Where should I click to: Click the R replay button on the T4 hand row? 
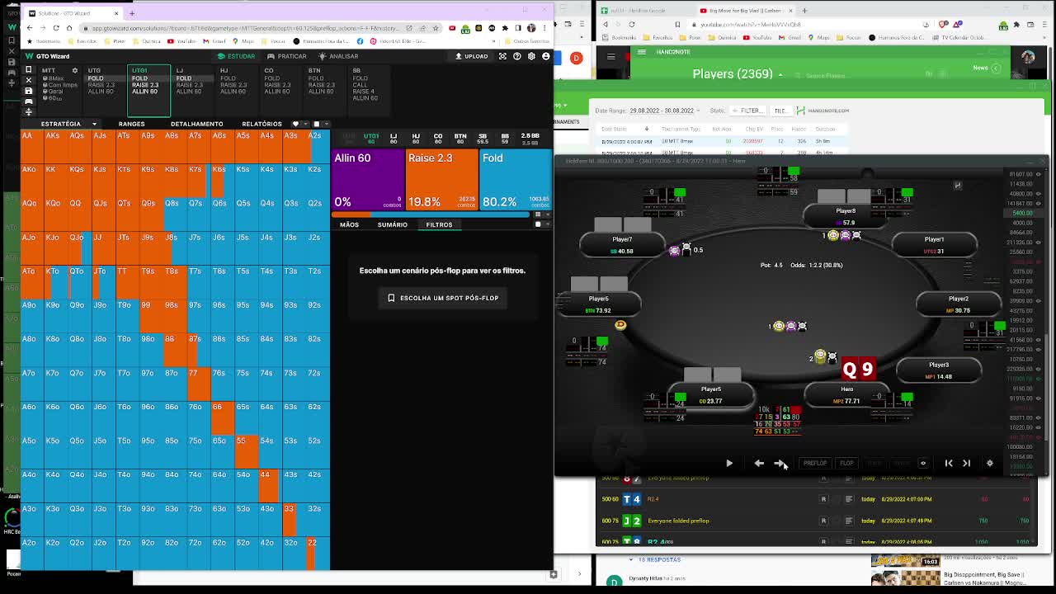pyautogui.click(x=823, y=499)
